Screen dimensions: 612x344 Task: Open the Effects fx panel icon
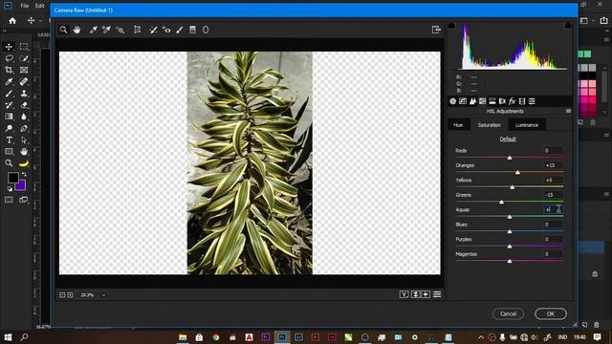pos(513,101)
